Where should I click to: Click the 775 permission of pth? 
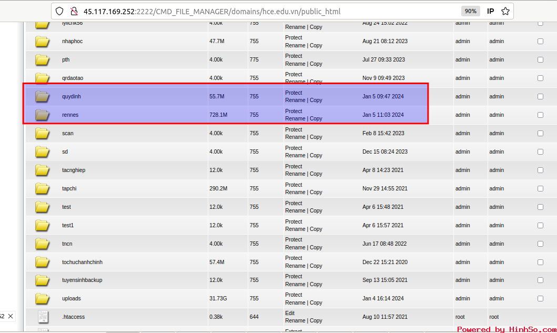[254, 59]
